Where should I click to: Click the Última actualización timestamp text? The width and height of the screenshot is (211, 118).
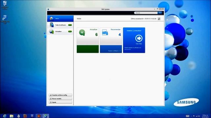(x=143, y=19)
